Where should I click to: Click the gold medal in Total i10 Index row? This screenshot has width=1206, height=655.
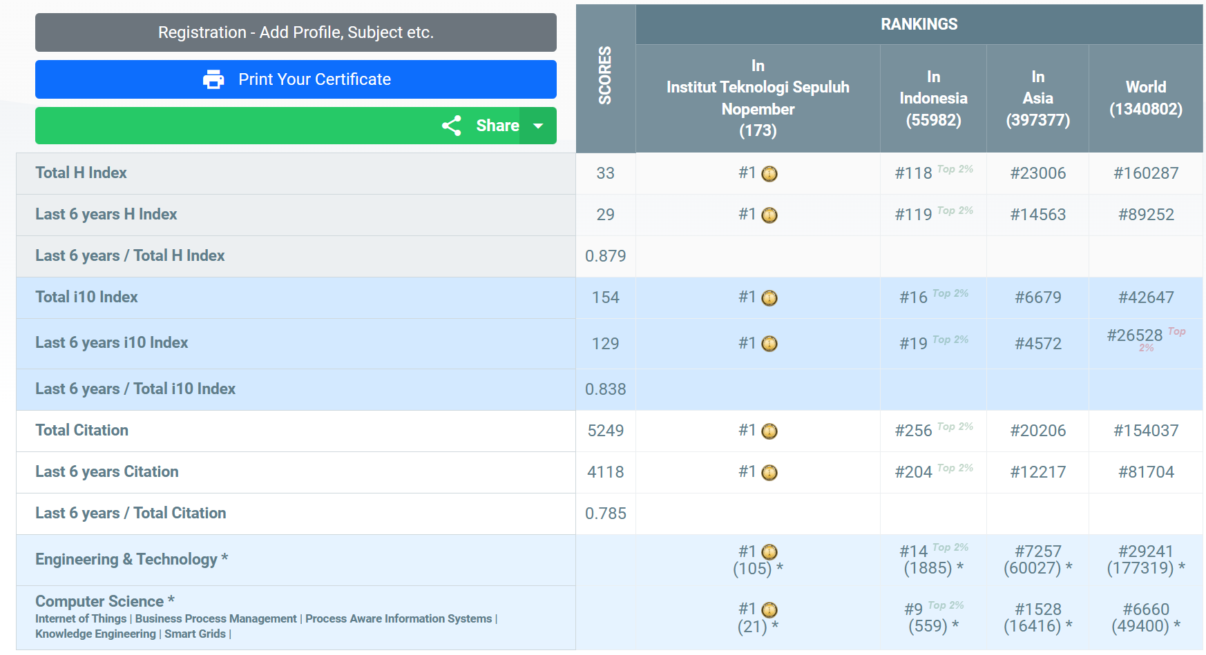pyautogui.click(x=769, y=298)
